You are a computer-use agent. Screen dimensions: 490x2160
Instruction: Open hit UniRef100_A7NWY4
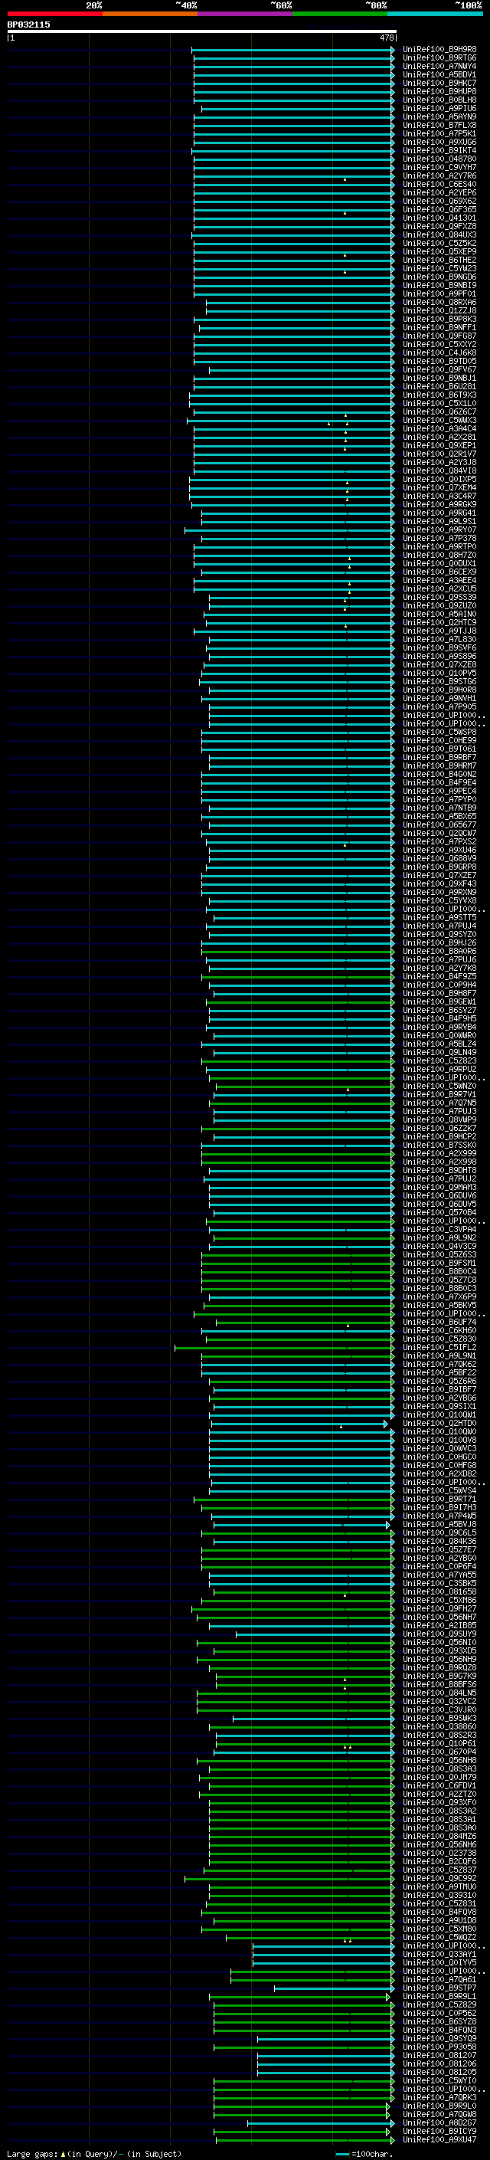tap(439, 66)
